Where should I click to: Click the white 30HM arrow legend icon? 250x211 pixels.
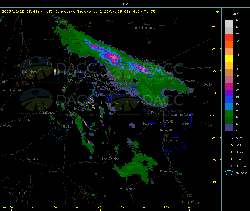click(x=229, y=145)
